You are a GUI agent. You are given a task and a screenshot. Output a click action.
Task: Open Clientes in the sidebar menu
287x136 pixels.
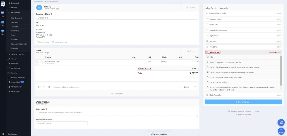(x=13, y=59)
